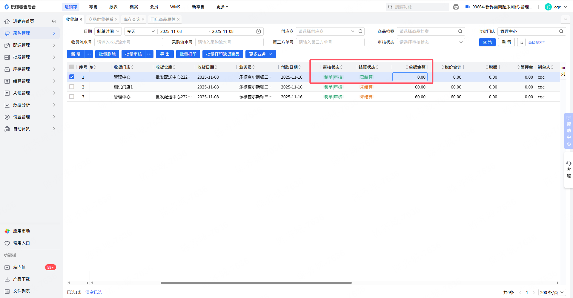The width and height of the screenshot is (573, 298).
Task: Expand 更多业务 dropdown button
Action: coord(261,54)
